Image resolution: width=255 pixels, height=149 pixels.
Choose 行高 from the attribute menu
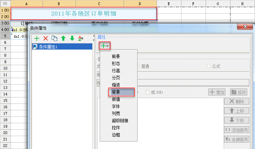pos(116,71)
